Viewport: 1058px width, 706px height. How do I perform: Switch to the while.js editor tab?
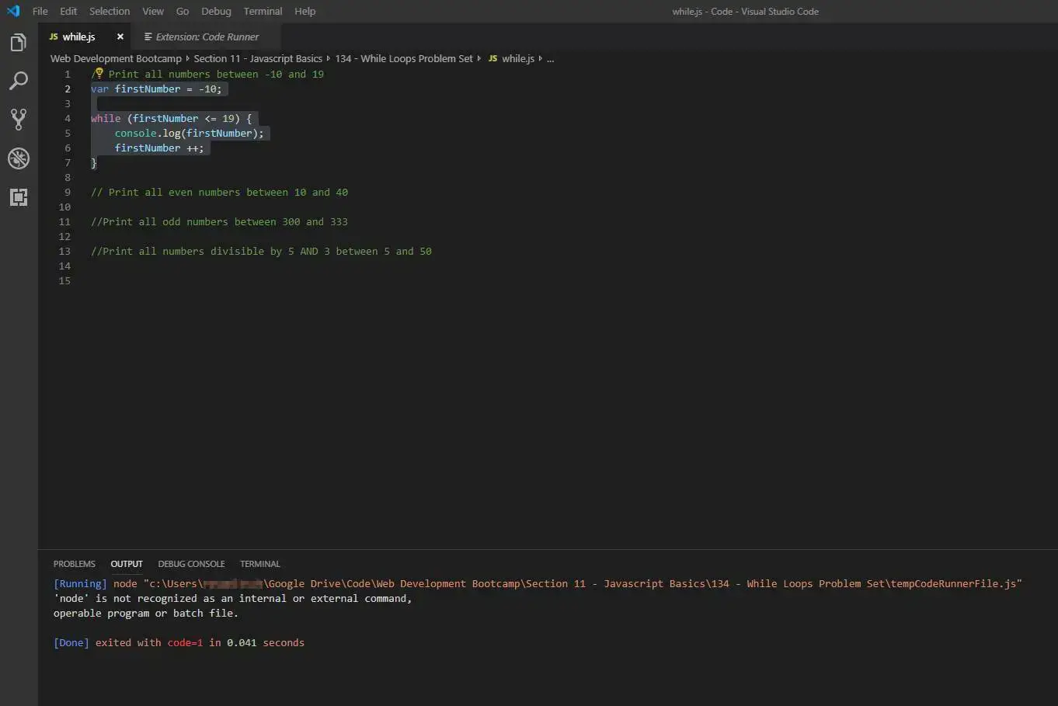tap(78, 37)
